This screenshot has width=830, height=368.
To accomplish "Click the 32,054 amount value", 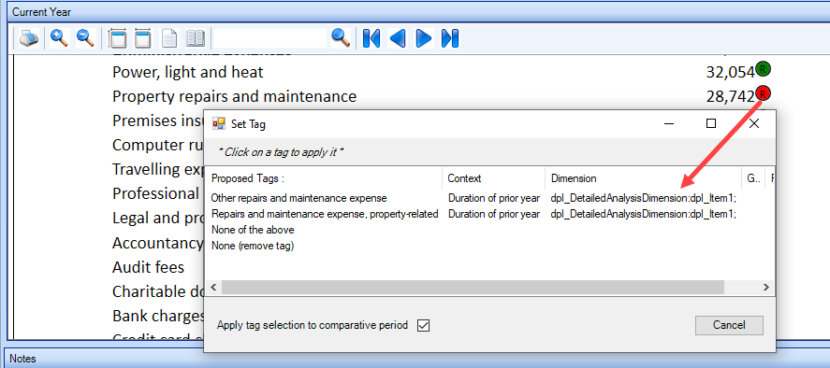I will [x=731, y=73].
